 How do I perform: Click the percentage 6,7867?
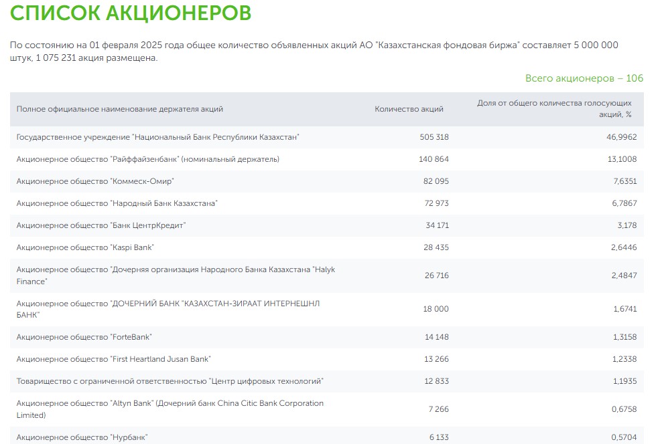pyautogui.click(x=624, y=203)
